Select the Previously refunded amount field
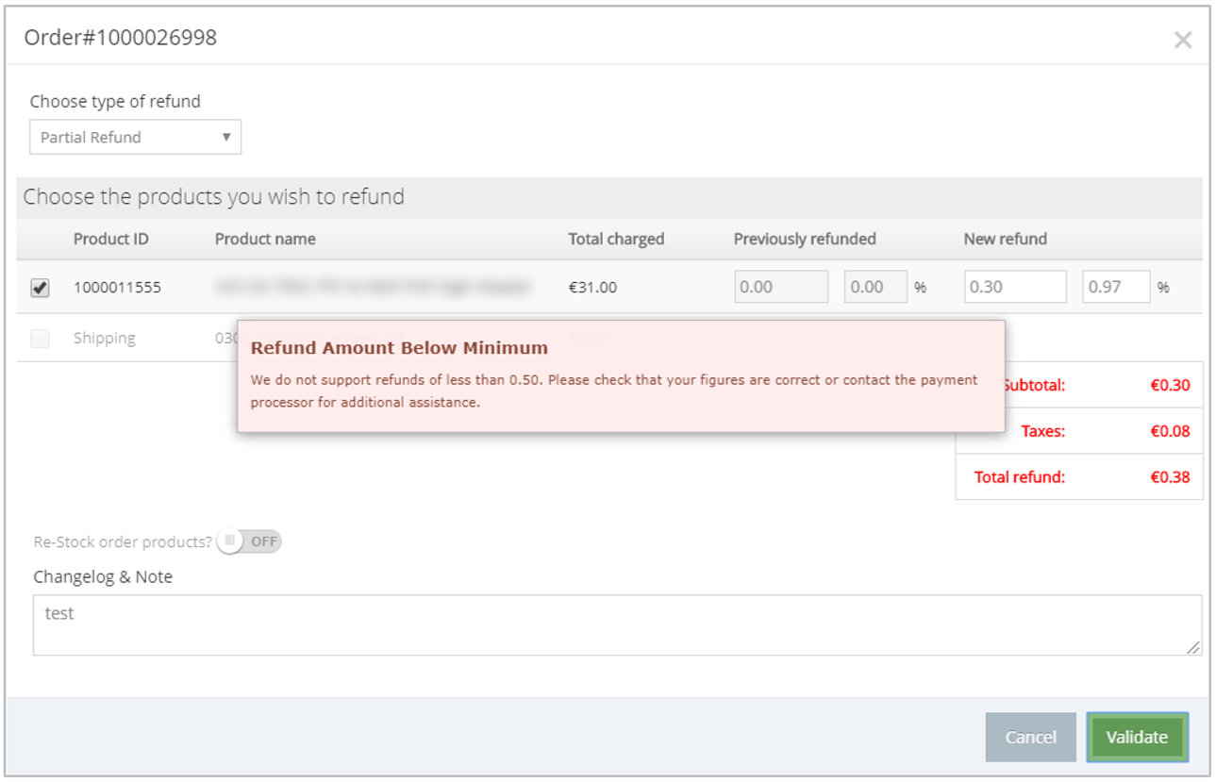This screenshot has height=782, width=1216. click(x=781, y=287)
